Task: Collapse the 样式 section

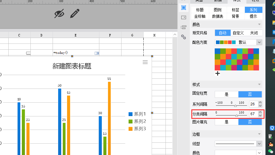Action: (260, 85)
